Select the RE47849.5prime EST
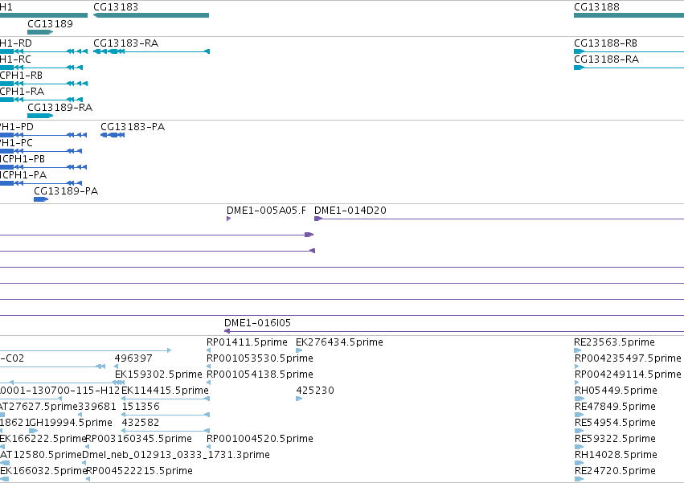The height and width of the screenshot is (483, 684). [x=579, y=415]
